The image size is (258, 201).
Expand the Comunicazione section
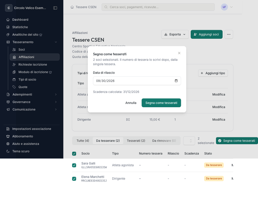tap(32, 110)
